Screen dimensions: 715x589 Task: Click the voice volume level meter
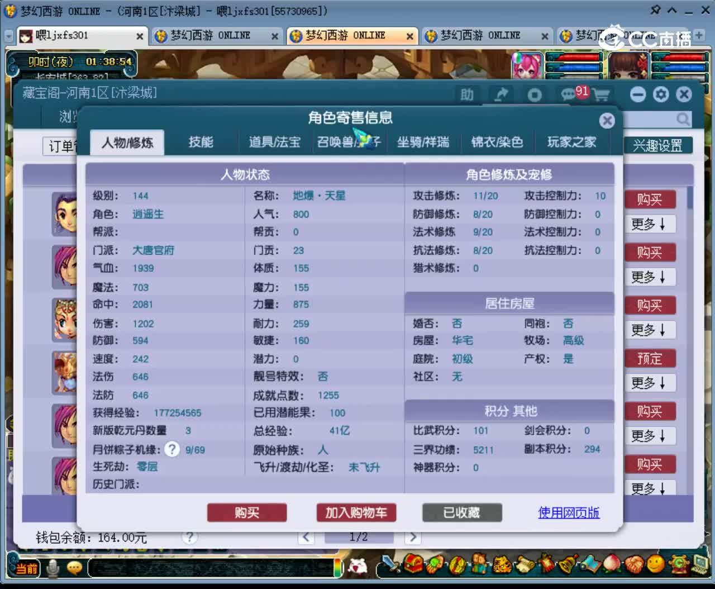(337, 568)
